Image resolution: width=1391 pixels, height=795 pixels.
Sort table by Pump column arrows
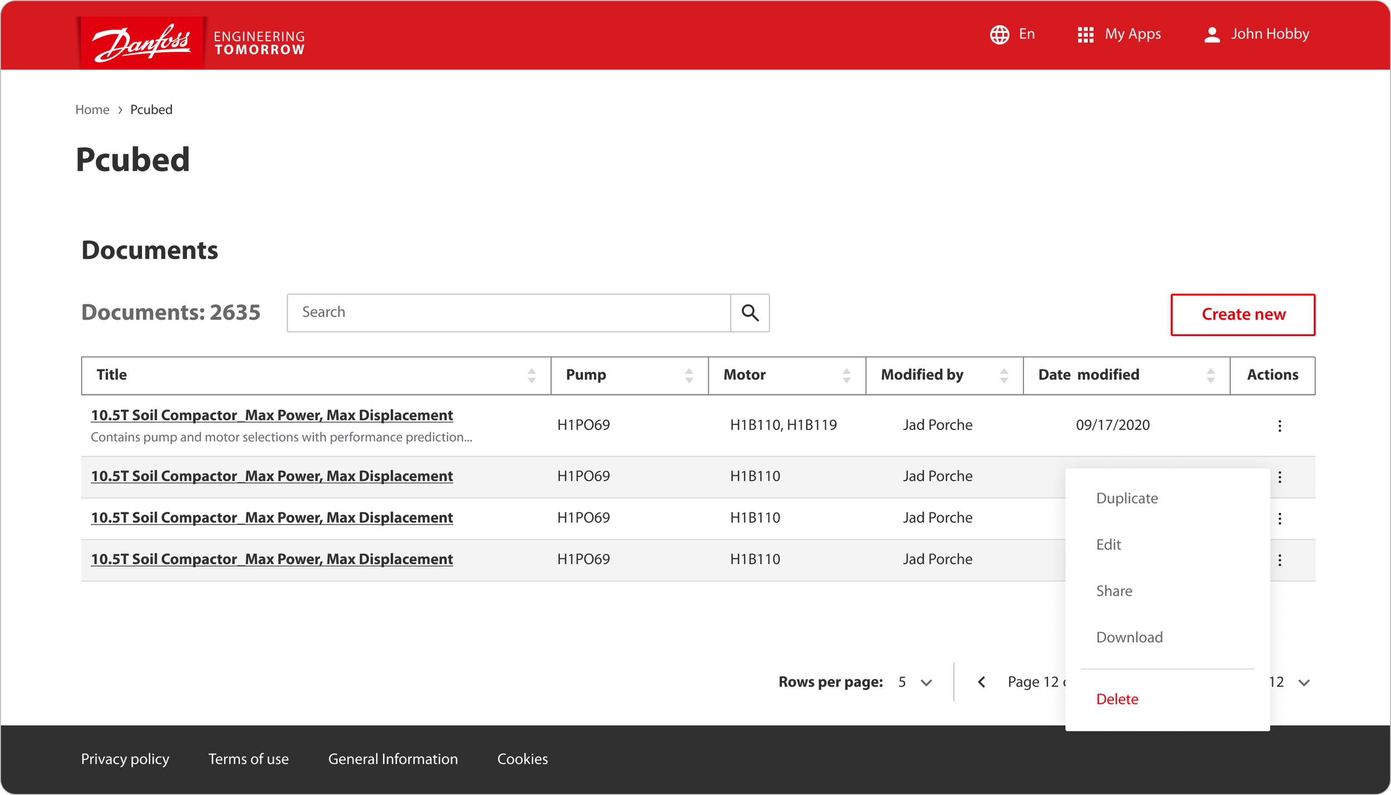point(689,376)
